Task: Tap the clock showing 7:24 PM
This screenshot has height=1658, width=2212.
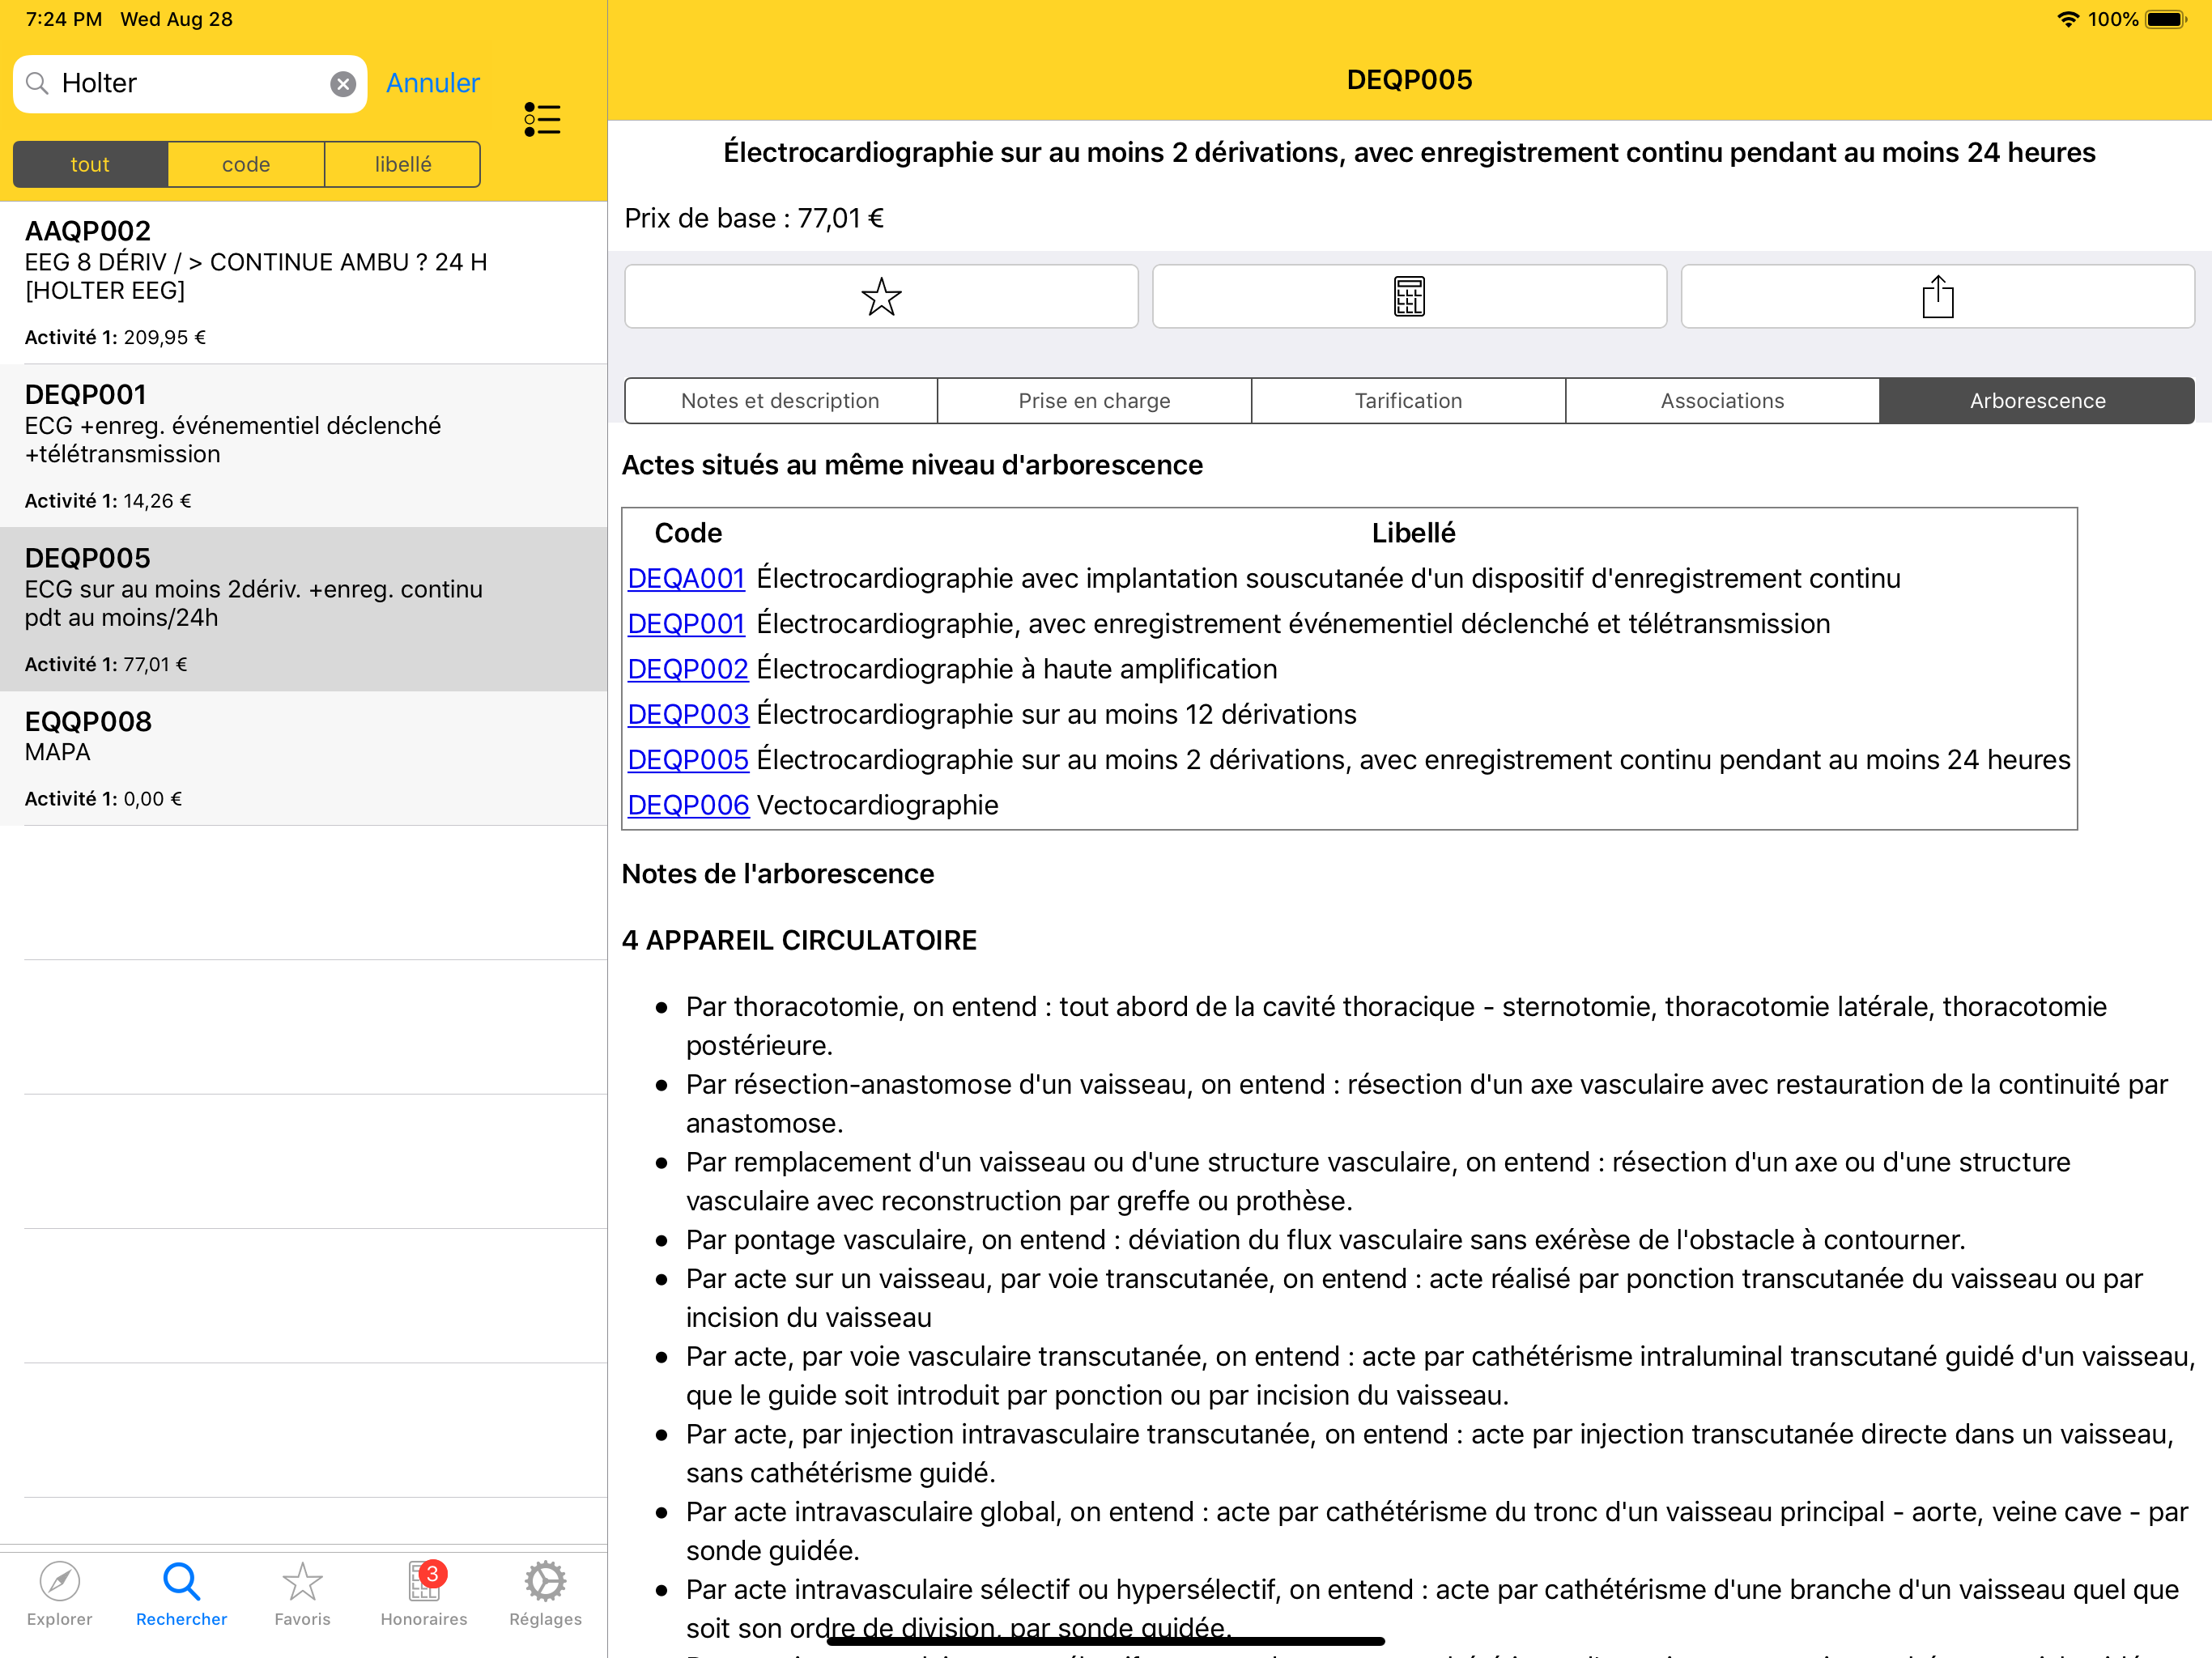Action: tap(64, 20)
